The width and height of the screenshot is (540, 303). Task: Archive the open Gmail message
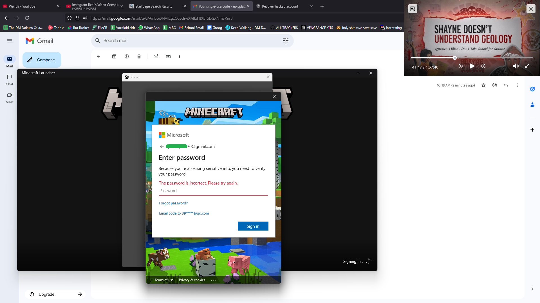[114, 56]
